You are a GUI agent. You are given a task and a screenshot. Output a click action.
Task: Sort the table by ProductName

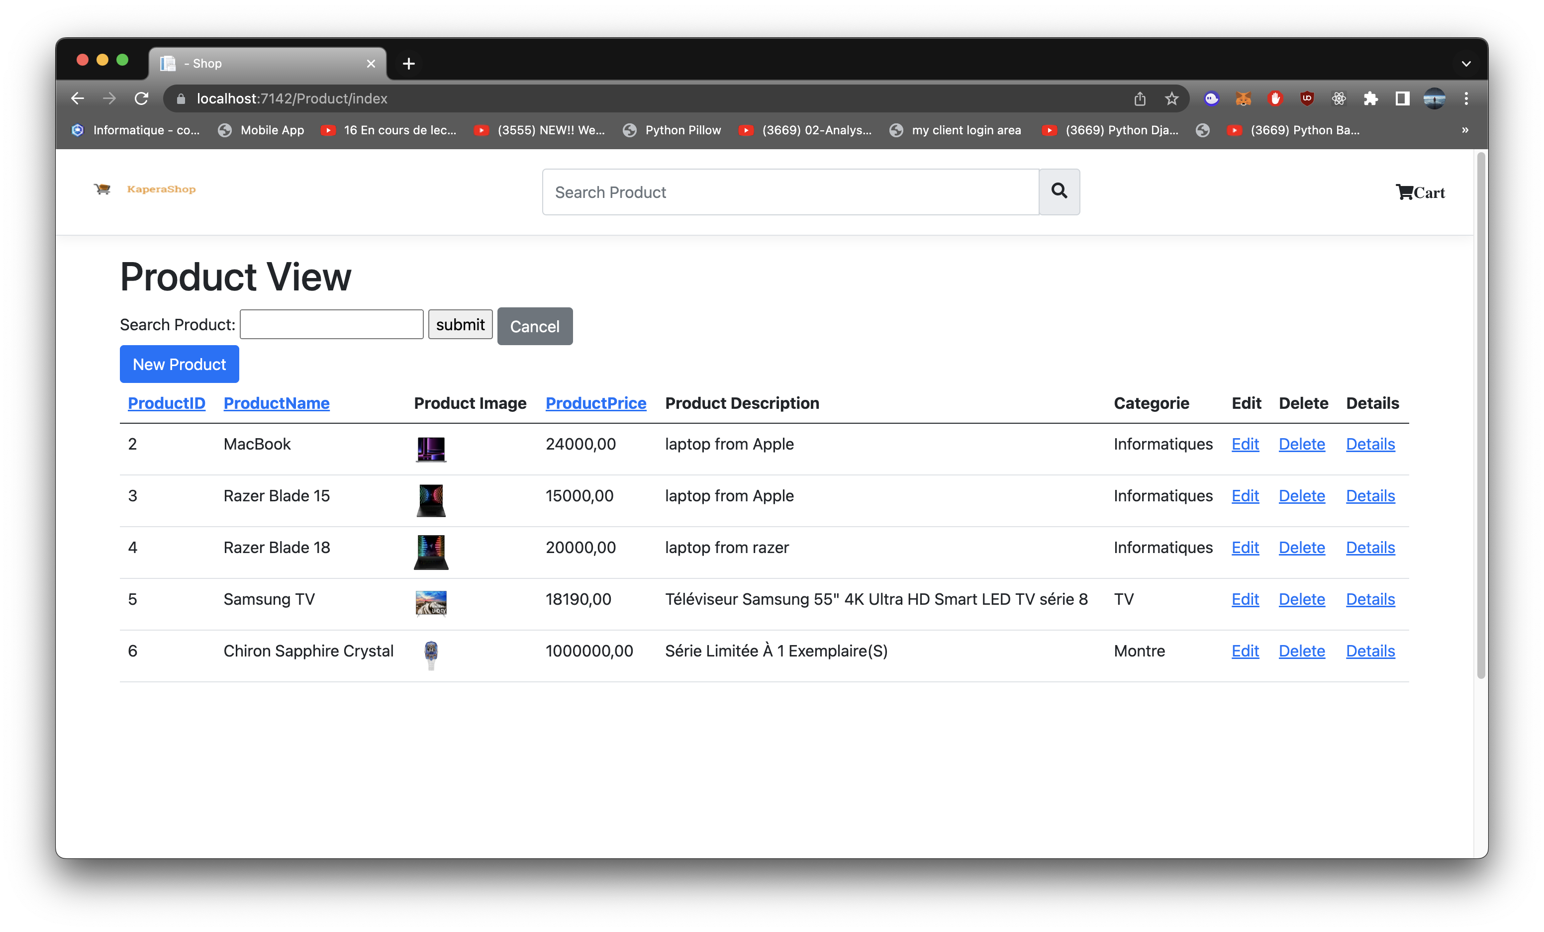coord(277,403)
